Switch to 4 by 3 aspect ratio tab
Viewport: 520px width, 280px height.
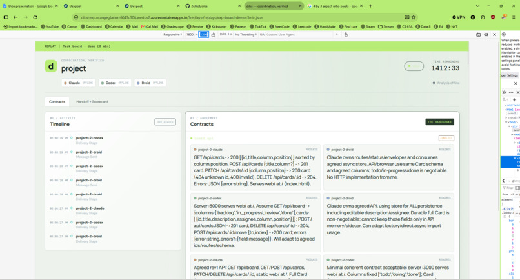(x=335, y=6)
